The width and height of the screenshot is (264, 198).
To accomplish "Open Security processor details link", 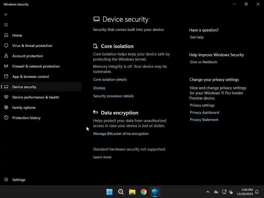I will click(x=113, y=96).
